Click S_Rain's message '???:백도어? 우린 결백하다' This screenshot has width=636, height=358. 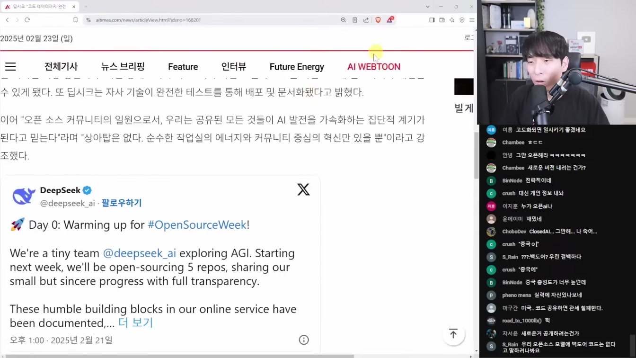click(551, 257)
